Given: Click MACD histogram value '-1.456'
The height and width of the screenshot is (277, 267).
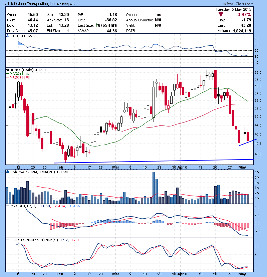Looking at the screenshot, I should [73, 206].
